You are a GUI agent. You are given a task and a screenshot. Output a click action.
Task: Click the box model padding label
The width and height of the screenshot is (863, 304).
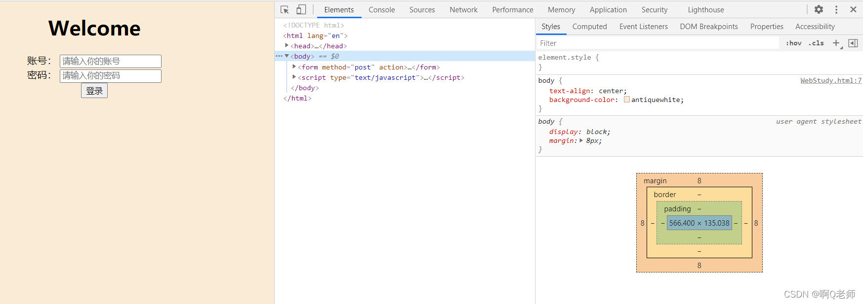pyautogui.click(x=677, y=209)
